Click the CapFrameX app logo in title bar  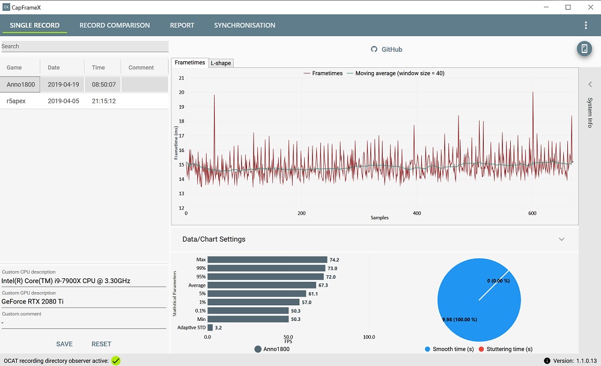(6, 7)
